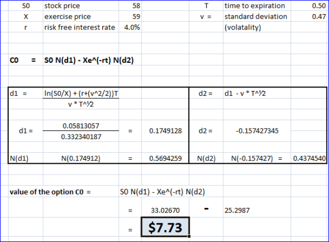Click the bold C0 label

[14, 60]
